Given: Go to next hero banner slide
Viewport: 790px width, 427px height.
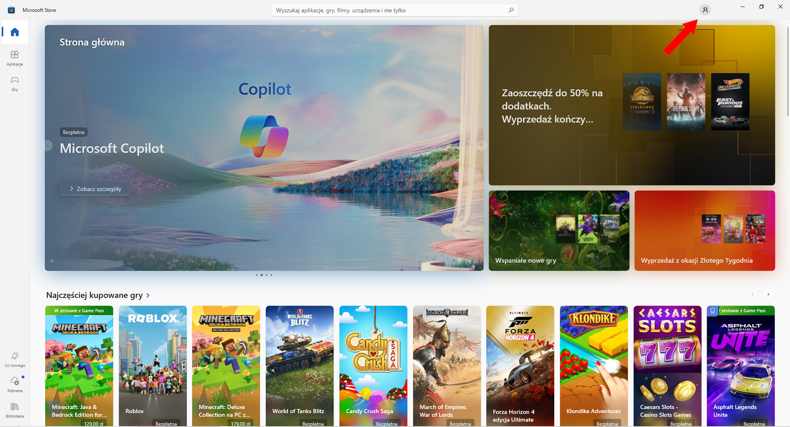Looking at the screenshot, I should pyautogui.click(x=481, y=146).
